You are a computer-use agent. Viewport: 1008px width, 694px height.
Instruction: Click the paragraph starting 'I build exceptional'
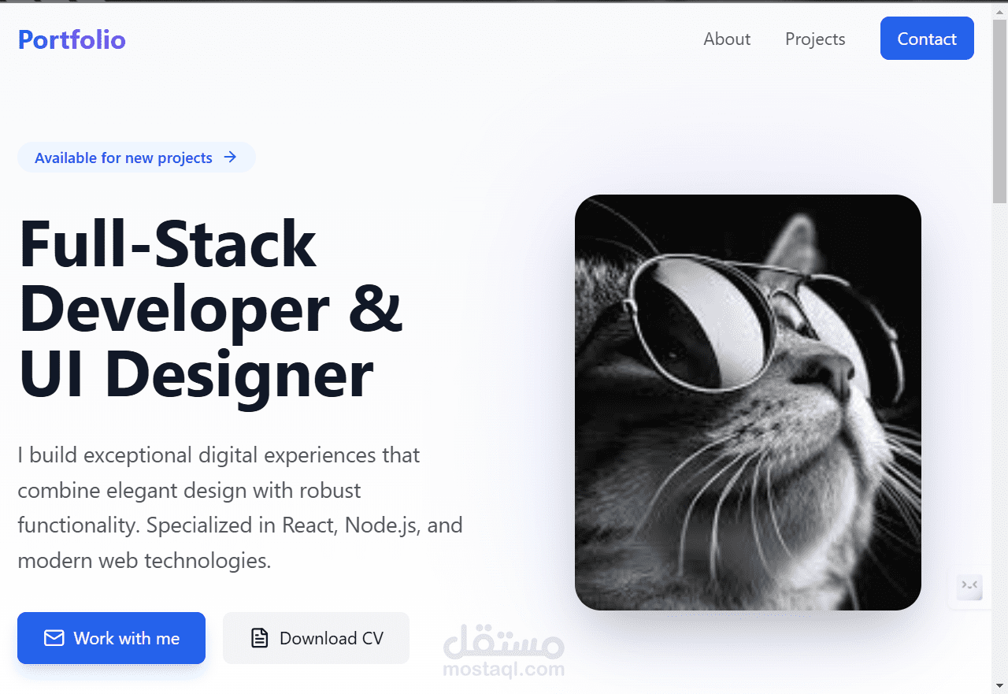[x=240, y=508]
